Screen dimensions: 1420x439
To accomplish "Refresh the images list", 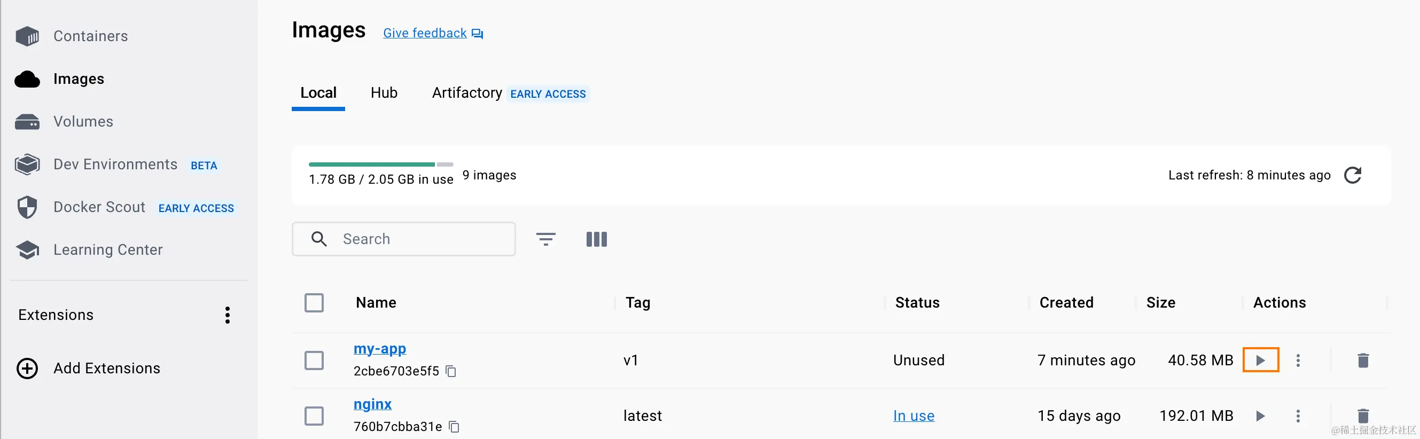I will click(x=1353, y=175).
